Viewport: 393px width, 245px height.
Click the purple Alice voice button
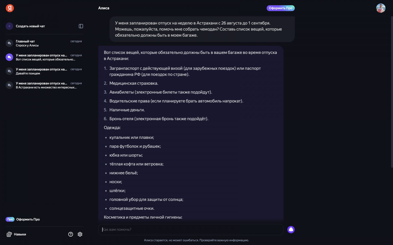291,229
